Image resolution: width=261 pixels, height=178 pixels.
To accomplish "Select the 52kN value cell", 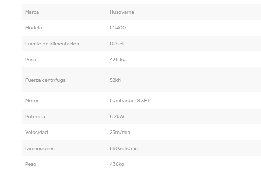I will (115, 80).
